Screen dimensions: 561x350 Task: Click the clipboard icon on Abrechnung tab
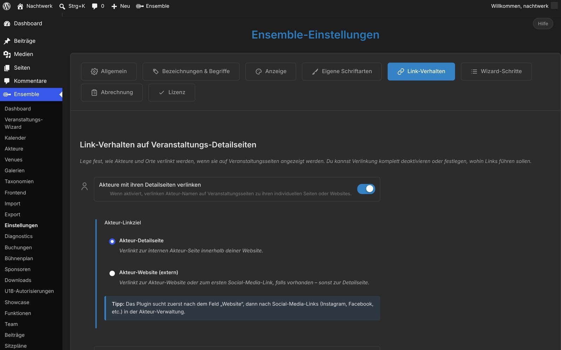[x=94, y=92]
